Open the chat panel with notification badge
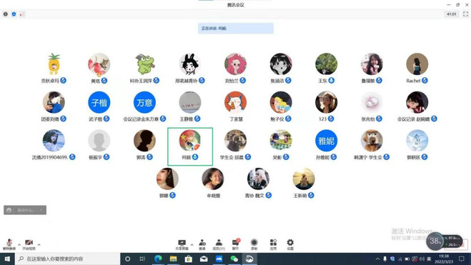Viewport: 471px width, 265px height. click(x=236, y=244)
